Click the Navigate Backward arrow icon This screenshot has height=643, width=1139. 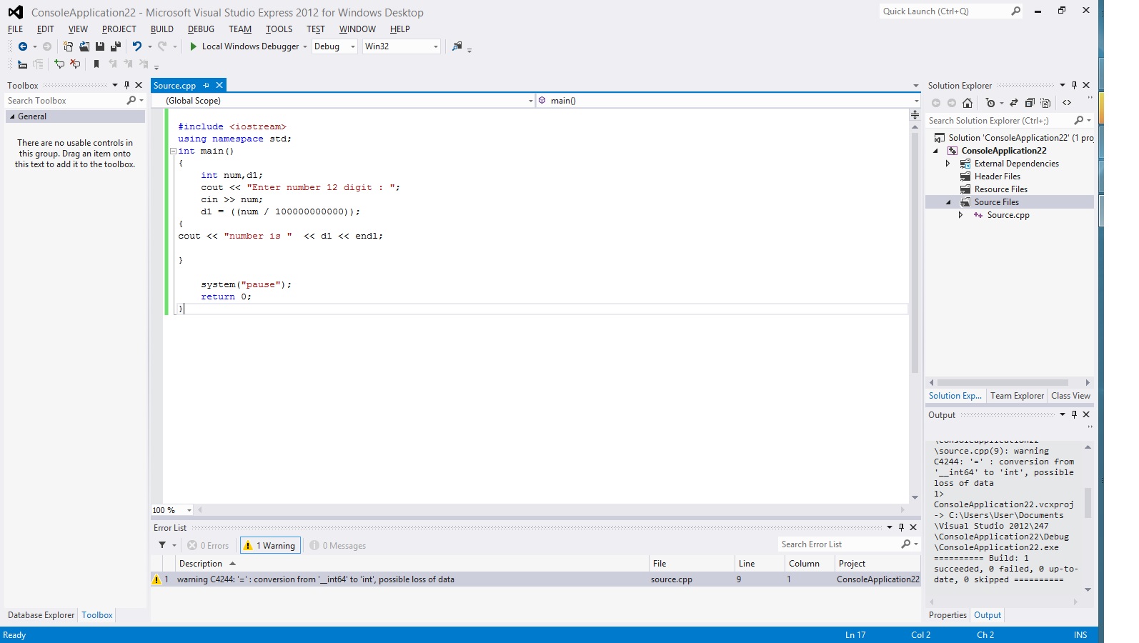(23, 46)
